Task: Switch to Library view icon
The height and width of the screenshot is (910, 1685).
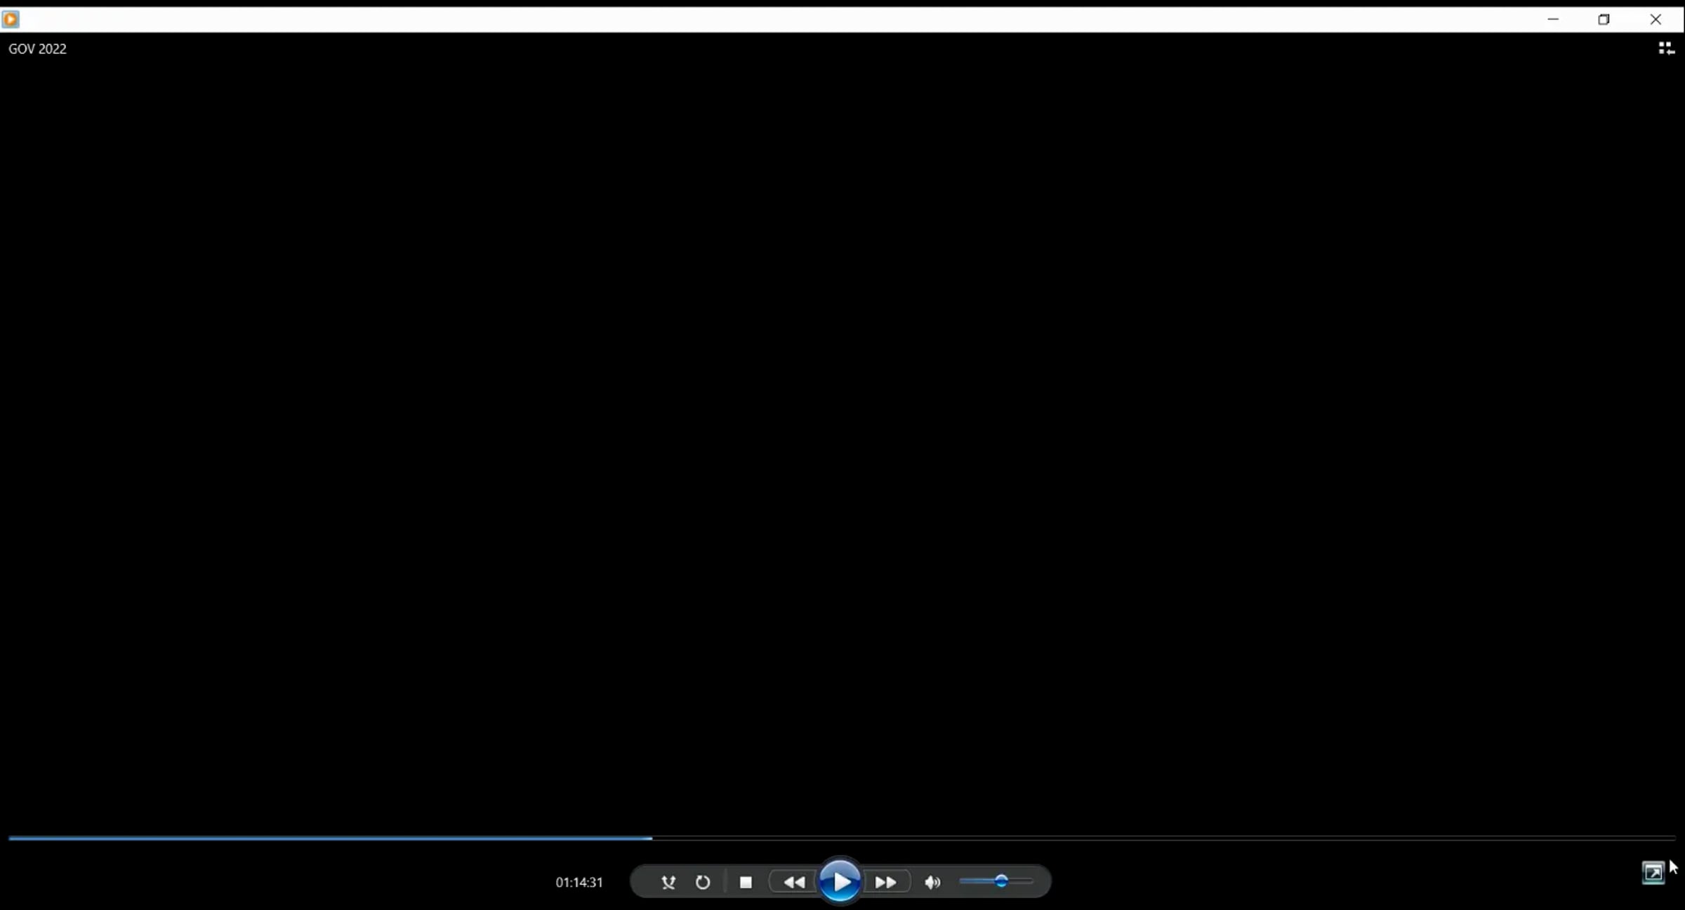Action: [1665, 48]
